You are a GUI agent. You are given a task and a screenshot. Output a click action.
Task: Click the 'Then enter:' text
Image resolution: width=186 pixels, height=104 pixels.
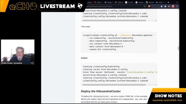(86, 27)
